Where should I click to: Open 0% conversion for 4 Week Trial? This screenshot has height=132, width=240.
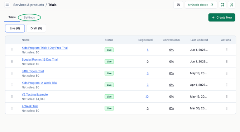(172, 108)
